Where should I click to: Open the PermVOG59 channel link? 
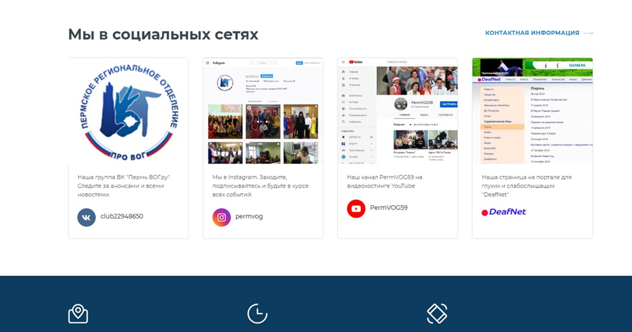click(x=389, y=208)
